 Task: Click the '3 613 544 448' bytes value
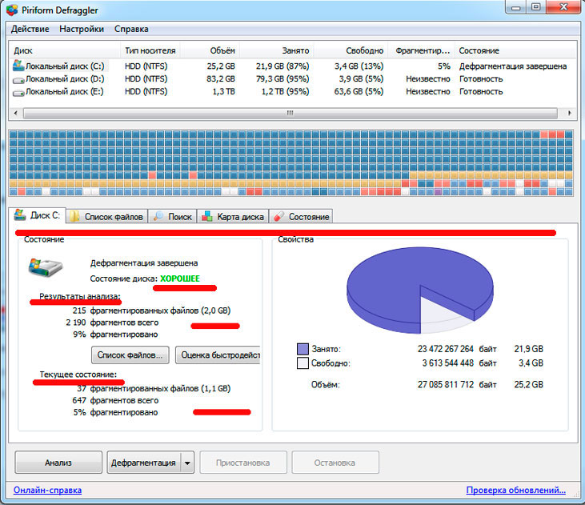click(x=447, y=363)
